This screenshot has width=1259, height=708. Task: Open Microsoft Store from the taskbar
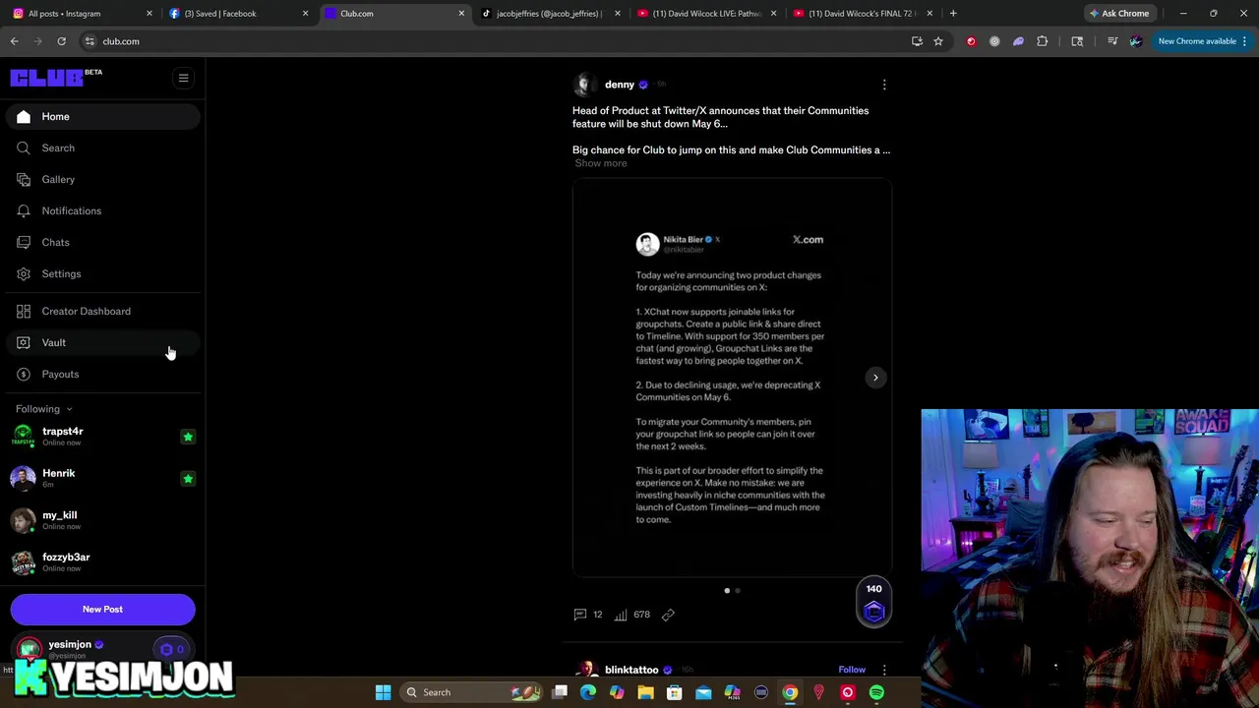[x=675, y=692]
